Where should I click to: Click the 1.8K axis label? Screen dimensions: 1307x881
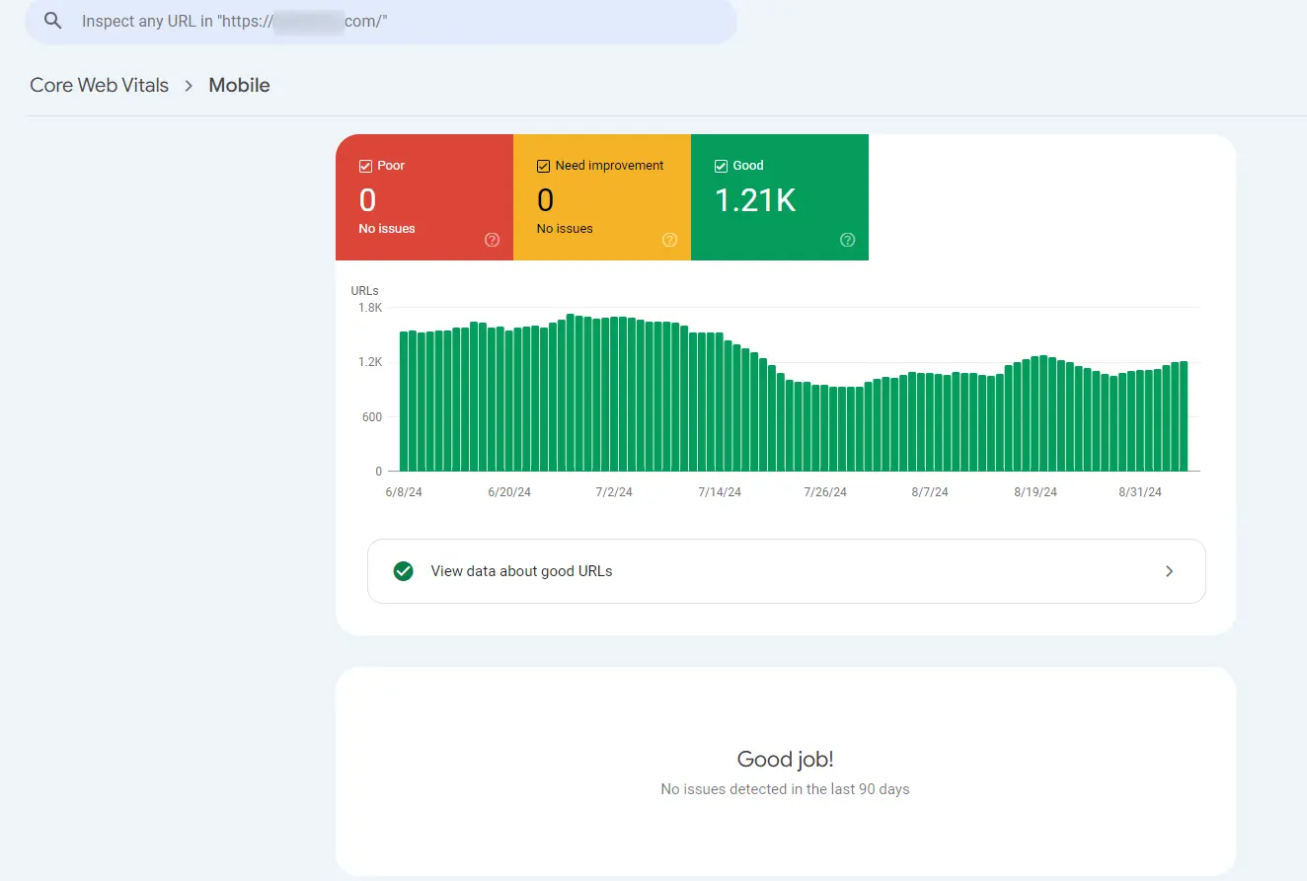(x=370, y=308)
